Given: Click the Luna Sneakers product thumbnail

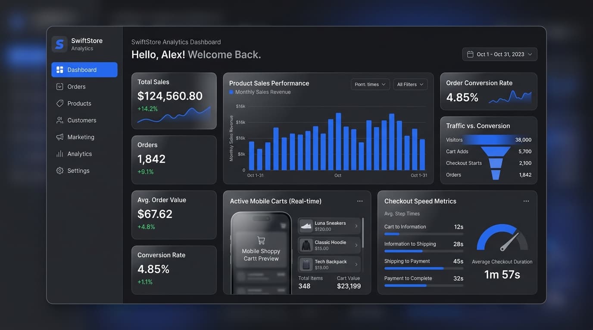Looking at the screenshot, I should pos(306,226).
